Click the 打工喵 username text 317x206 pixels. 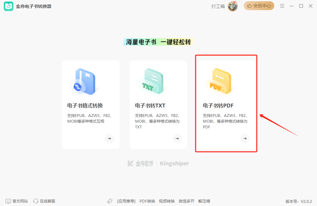(x=218, y=6)
